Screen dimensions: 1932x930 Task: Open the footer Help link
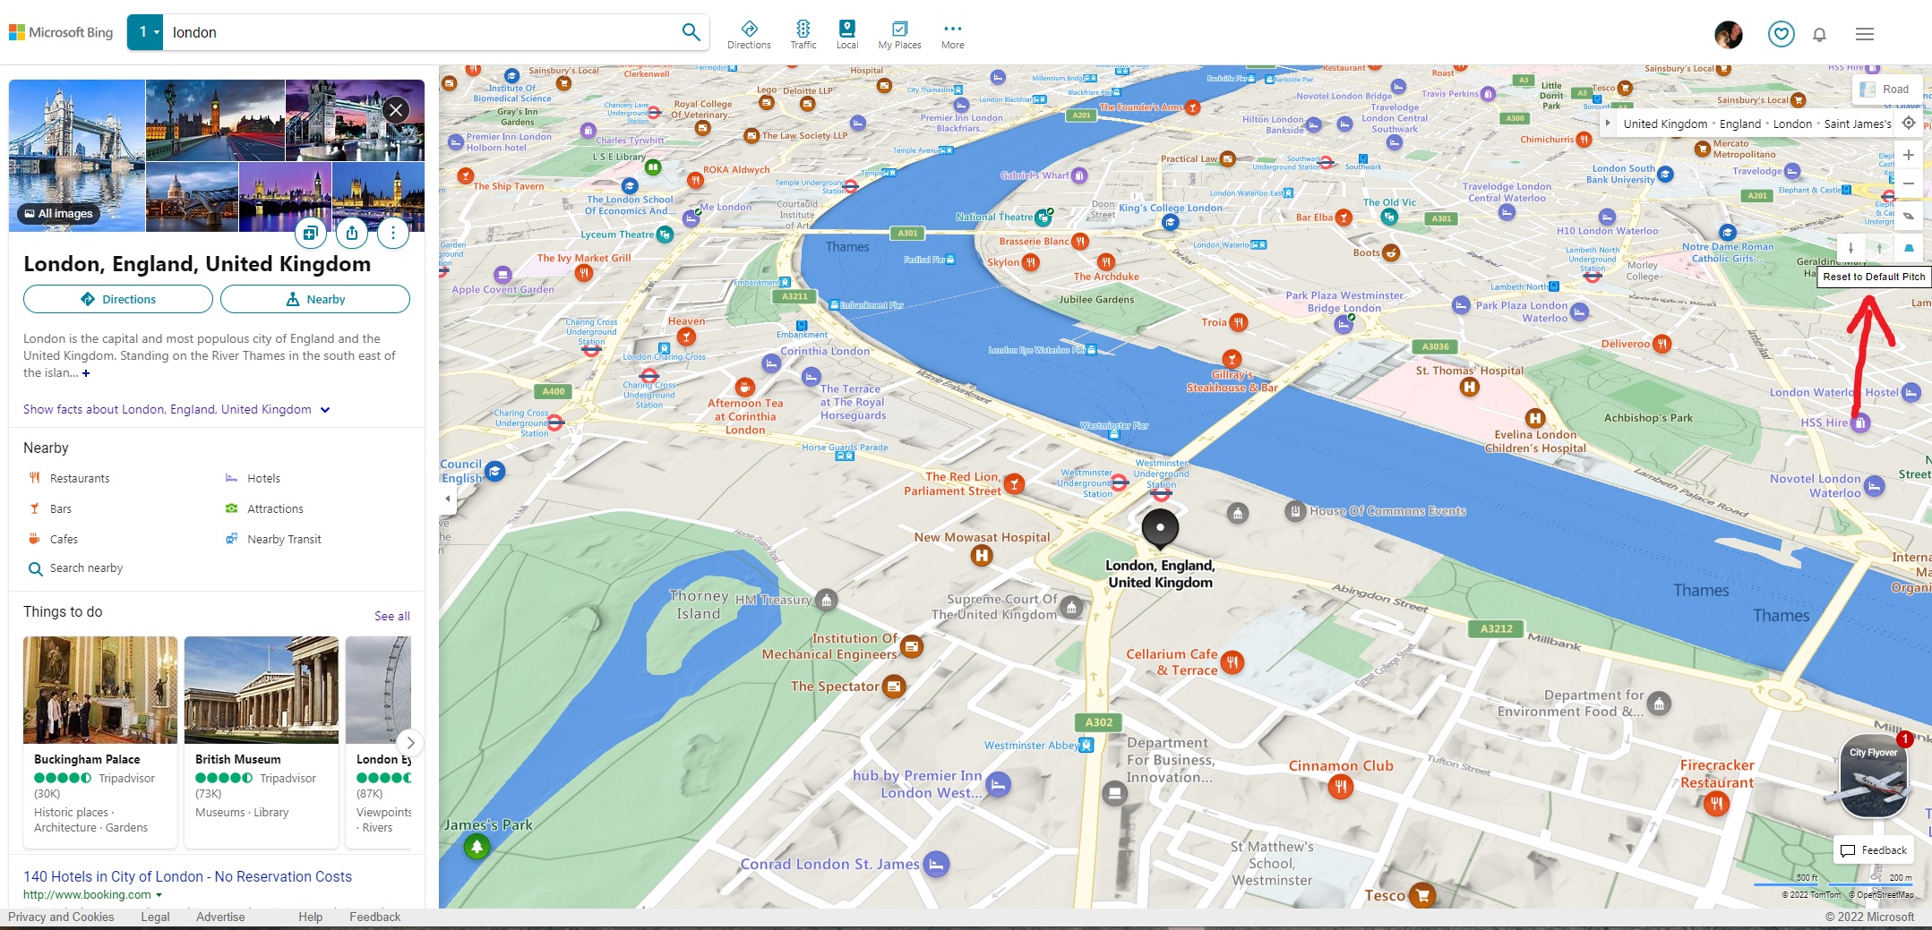pyautogui.click(x=310, y=917)
